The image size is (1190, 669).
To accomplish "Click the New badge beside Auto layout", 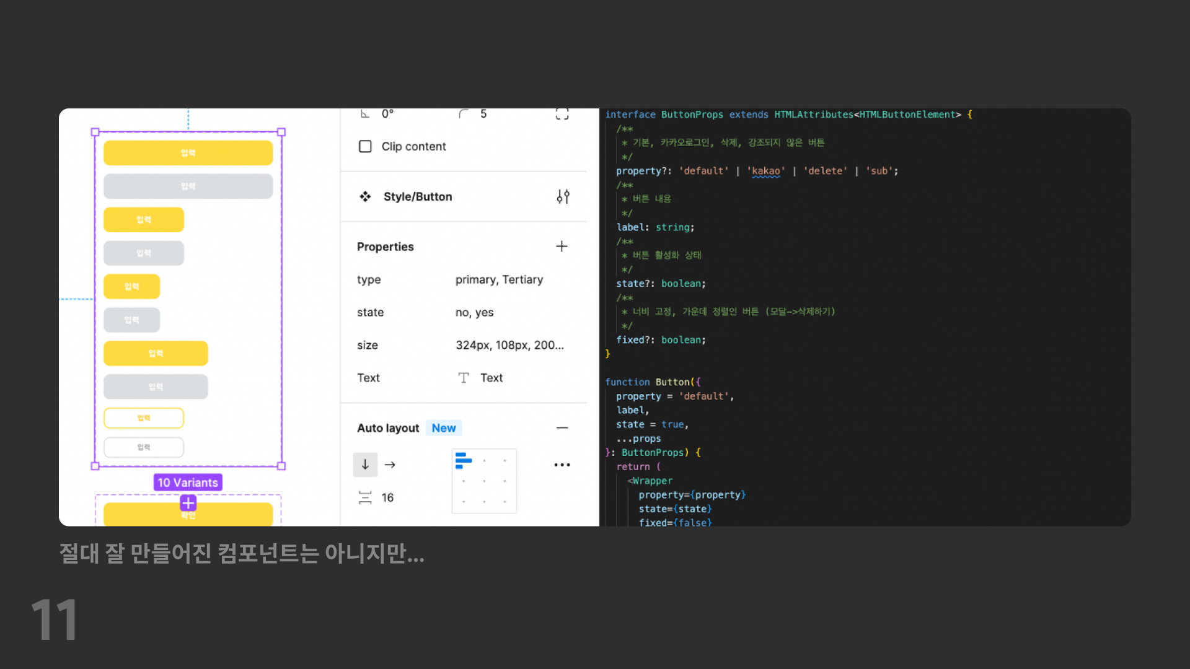I will [x=444, y=428].
